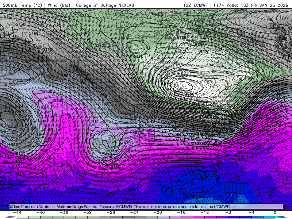292x219 pixels.
Task: Click the 0 color scale label
Action: click(x=275, y=212)
